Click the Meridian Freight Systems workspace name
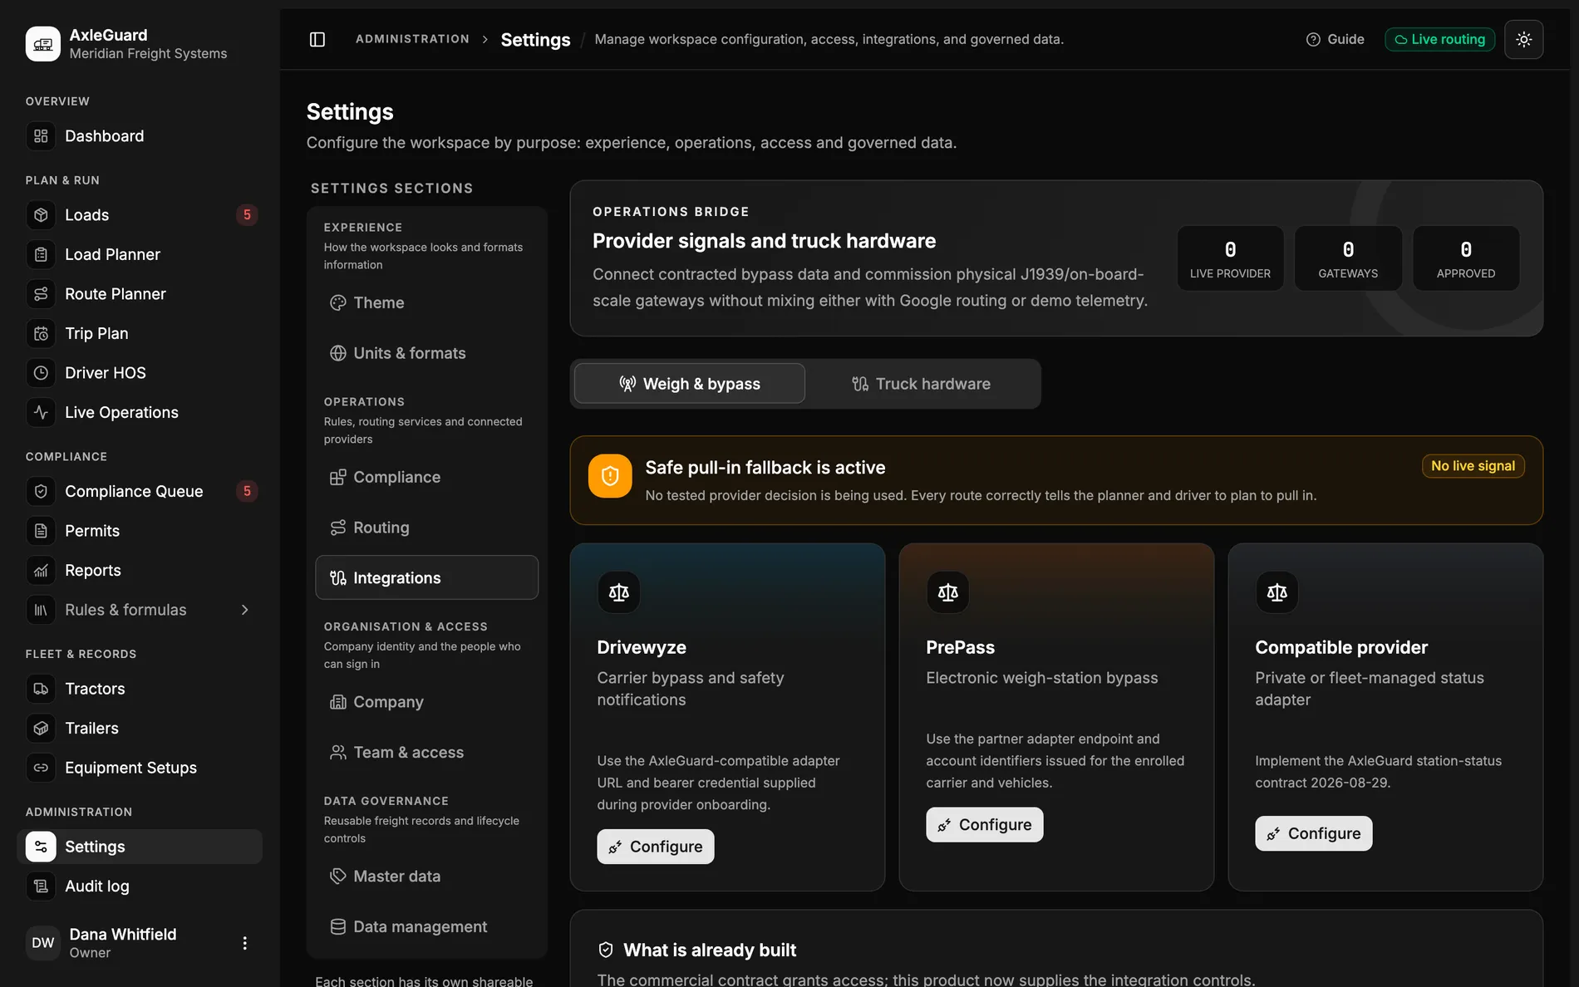 click(148, 53)
